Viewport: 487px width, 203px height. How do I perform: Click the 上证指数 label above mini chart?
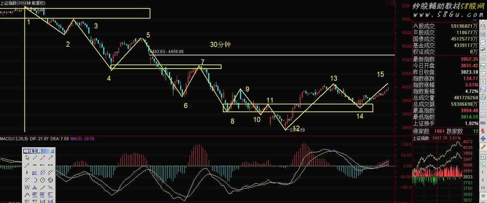coord(421,138)
